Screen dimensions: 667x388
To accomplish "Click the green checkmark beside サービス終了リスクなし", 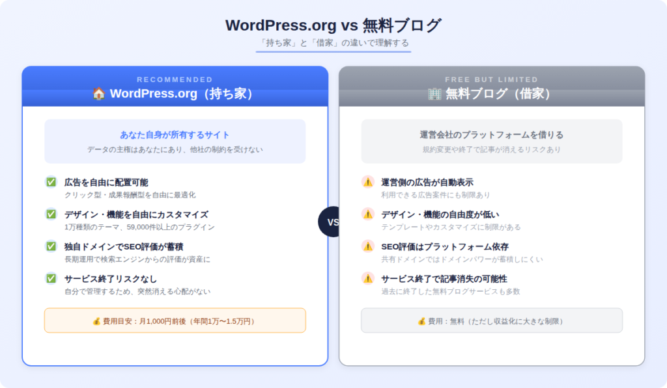I will point(51,278).
